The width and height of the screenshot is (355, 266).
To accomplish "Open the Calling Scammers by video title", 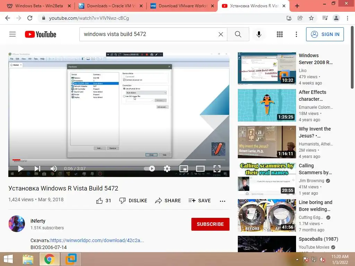I will click(x=315, y=169).
